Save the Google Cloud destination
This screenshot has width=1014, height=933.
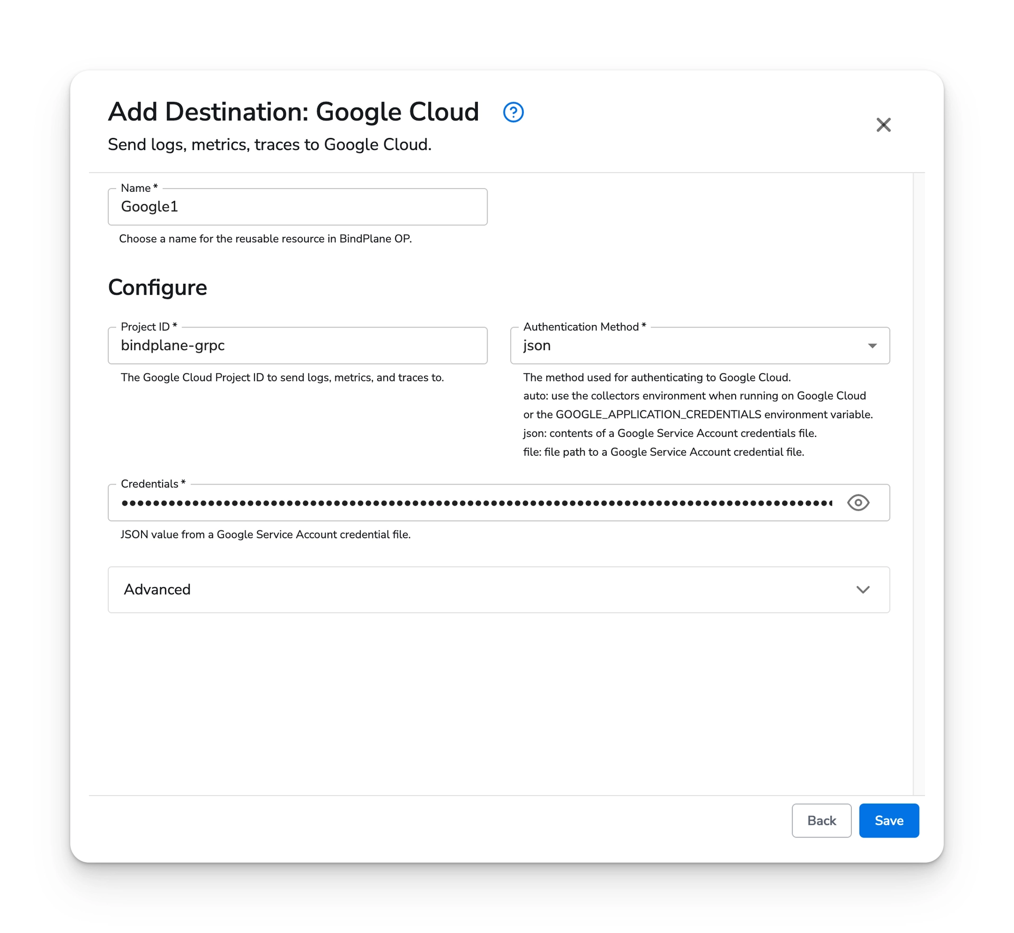point(889,820)
